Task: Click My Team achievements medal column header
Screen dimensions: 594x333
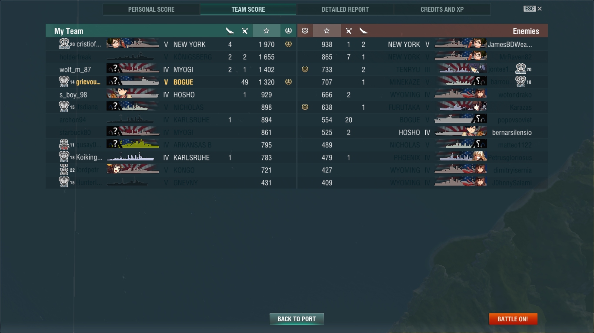Action: (x=288, y=31)
